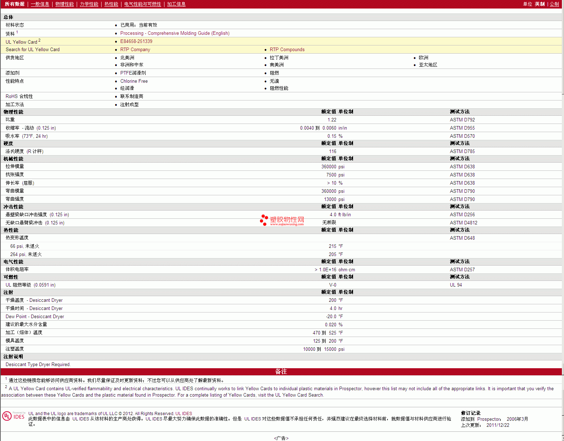Select the ASTM D792 test method cell
This screenshot has width=564, height=441.
462,120
